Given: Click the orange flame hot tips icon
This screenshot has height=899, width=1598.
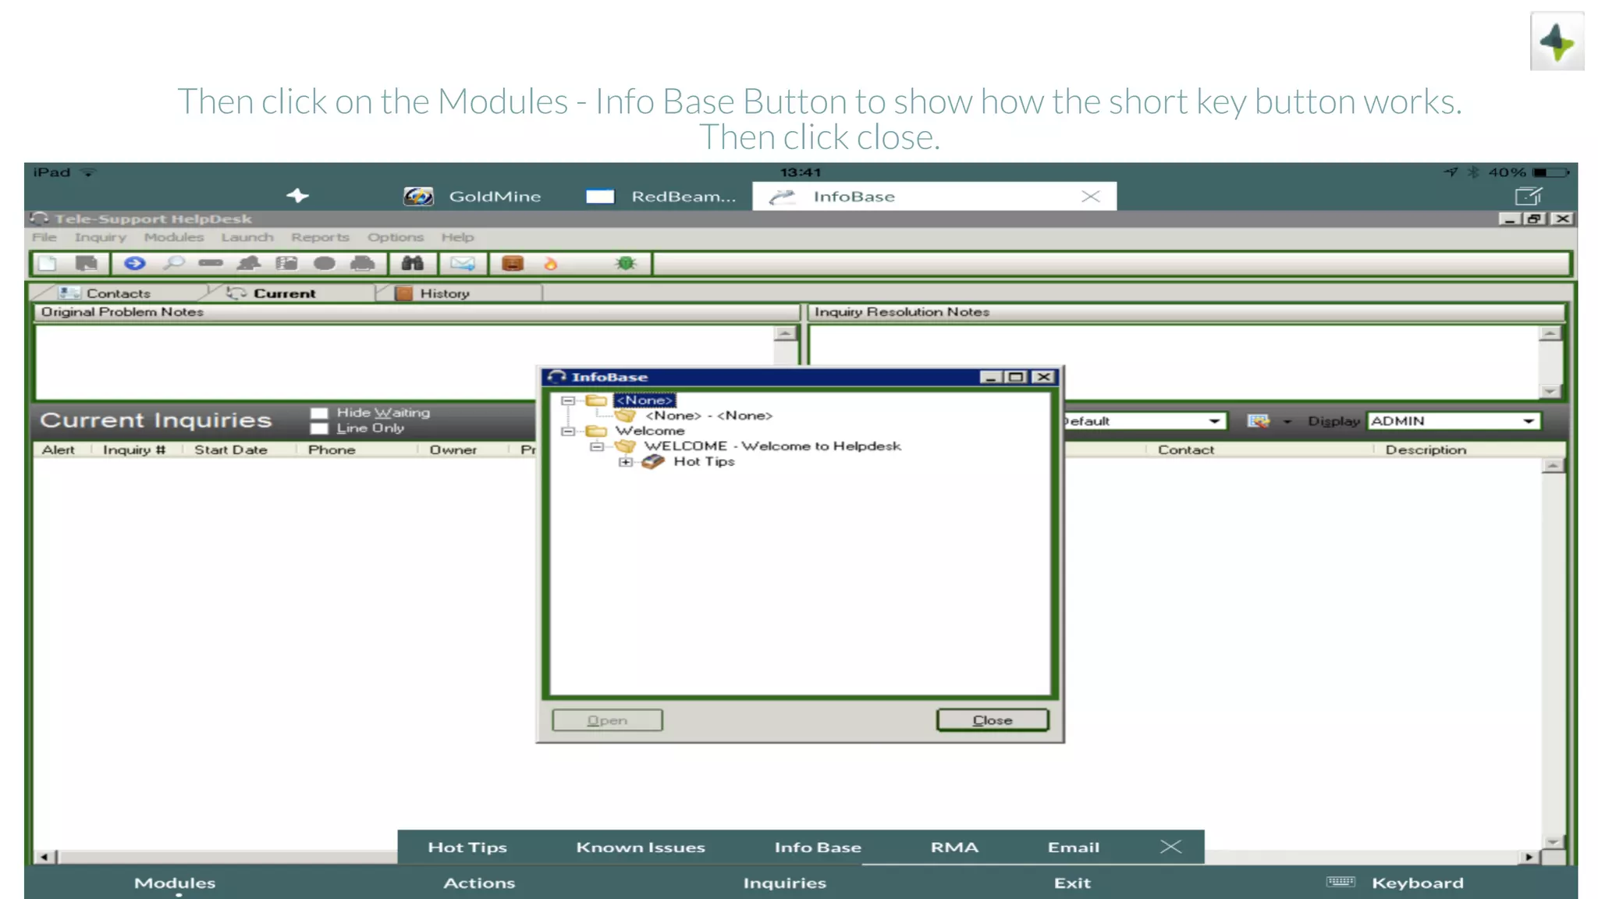Looking at the screenshot, I should click(551, 264).
